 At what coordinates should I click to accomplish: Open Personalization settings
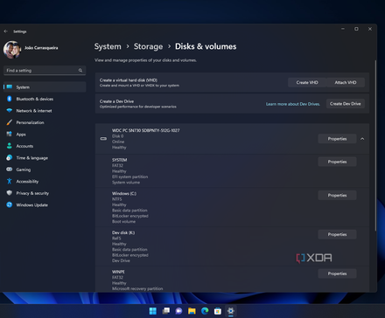click(45, 122)
